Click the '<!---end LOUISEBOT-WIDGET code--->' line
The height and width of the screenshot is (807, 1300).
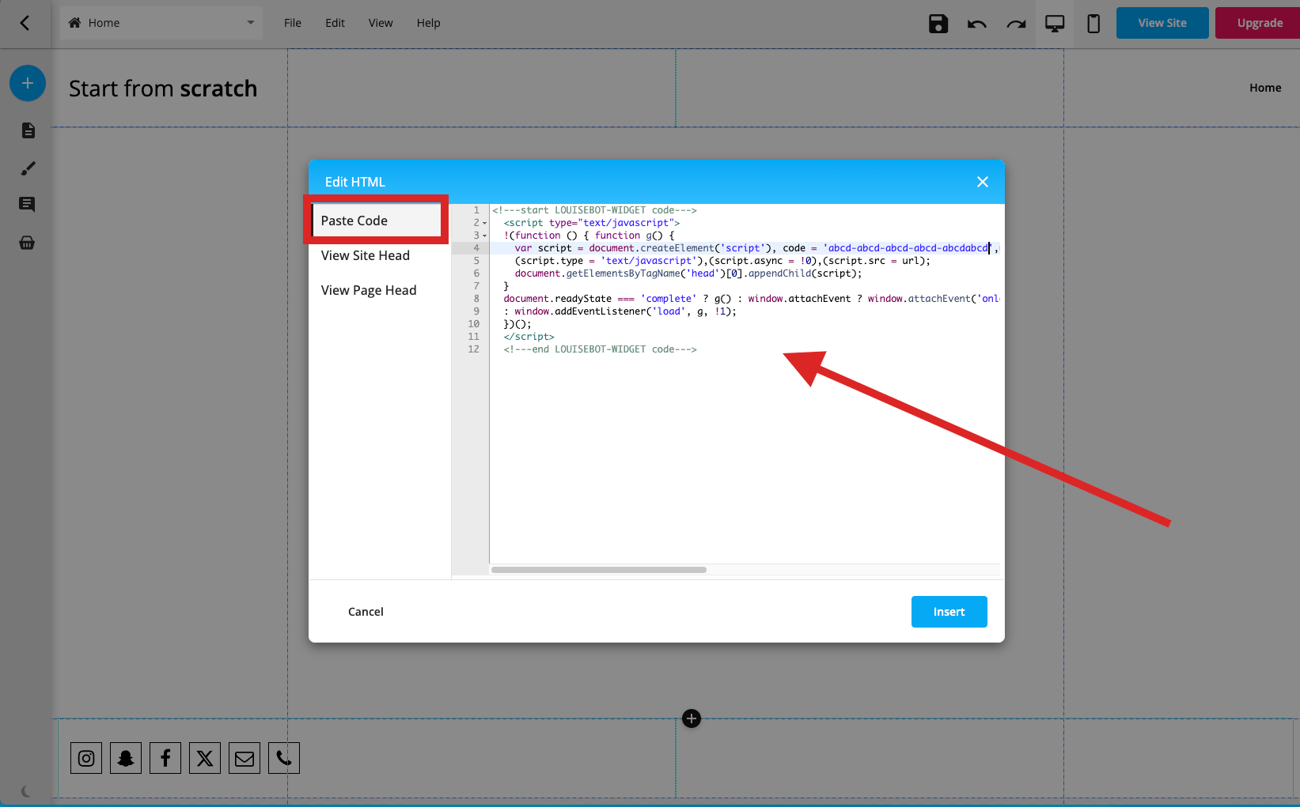click(600, 349)
